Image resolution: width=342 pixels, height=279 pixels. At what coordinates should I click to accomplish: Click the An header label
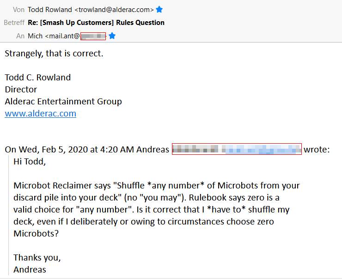tap(20, 36)
